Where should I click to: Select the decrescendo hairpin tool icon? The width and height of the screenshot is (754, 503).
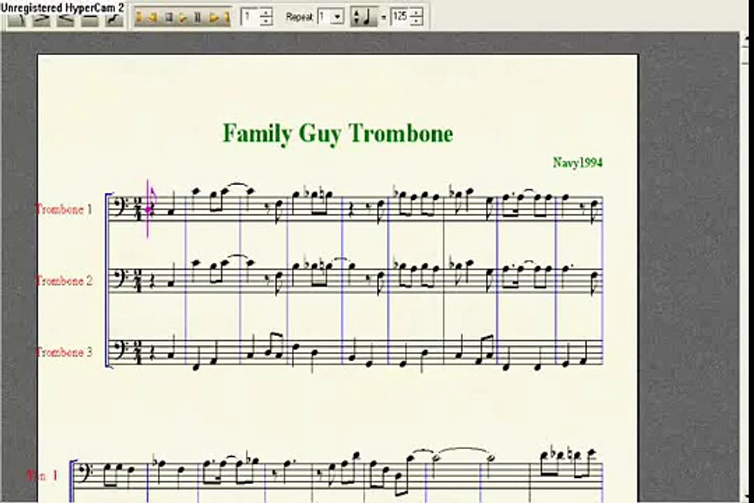[41, 20]
